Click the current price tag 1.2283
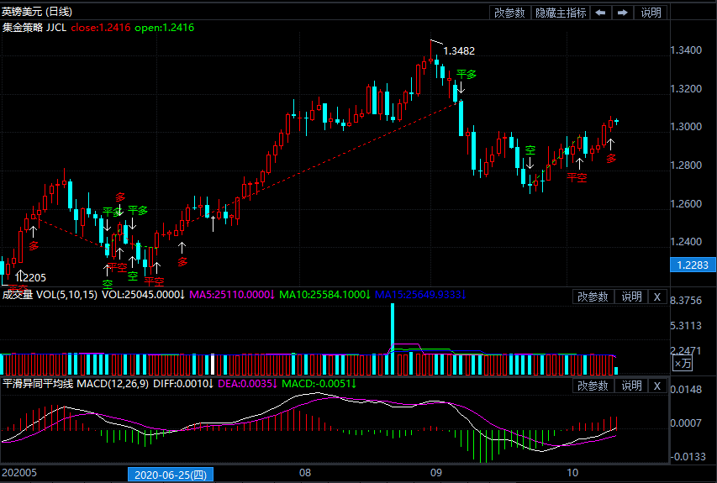This screenshot has width=717, height=483. [x=693, y=265]
